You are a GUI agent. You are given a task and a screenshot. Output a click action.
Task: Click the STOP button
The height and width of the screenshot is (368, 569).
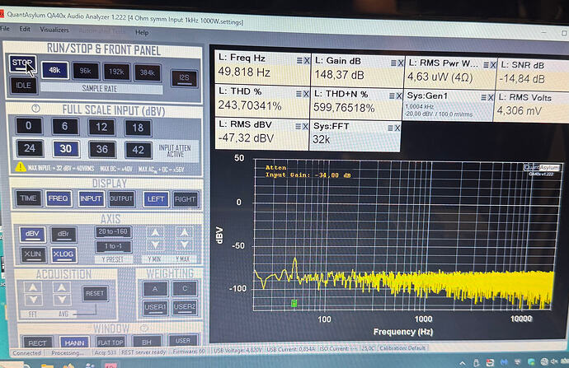[23, 63]
